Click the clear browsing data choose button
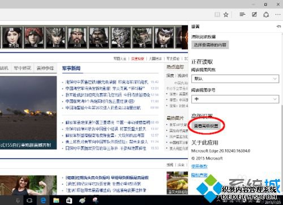 pyautogui.click(x=210, y=45)
